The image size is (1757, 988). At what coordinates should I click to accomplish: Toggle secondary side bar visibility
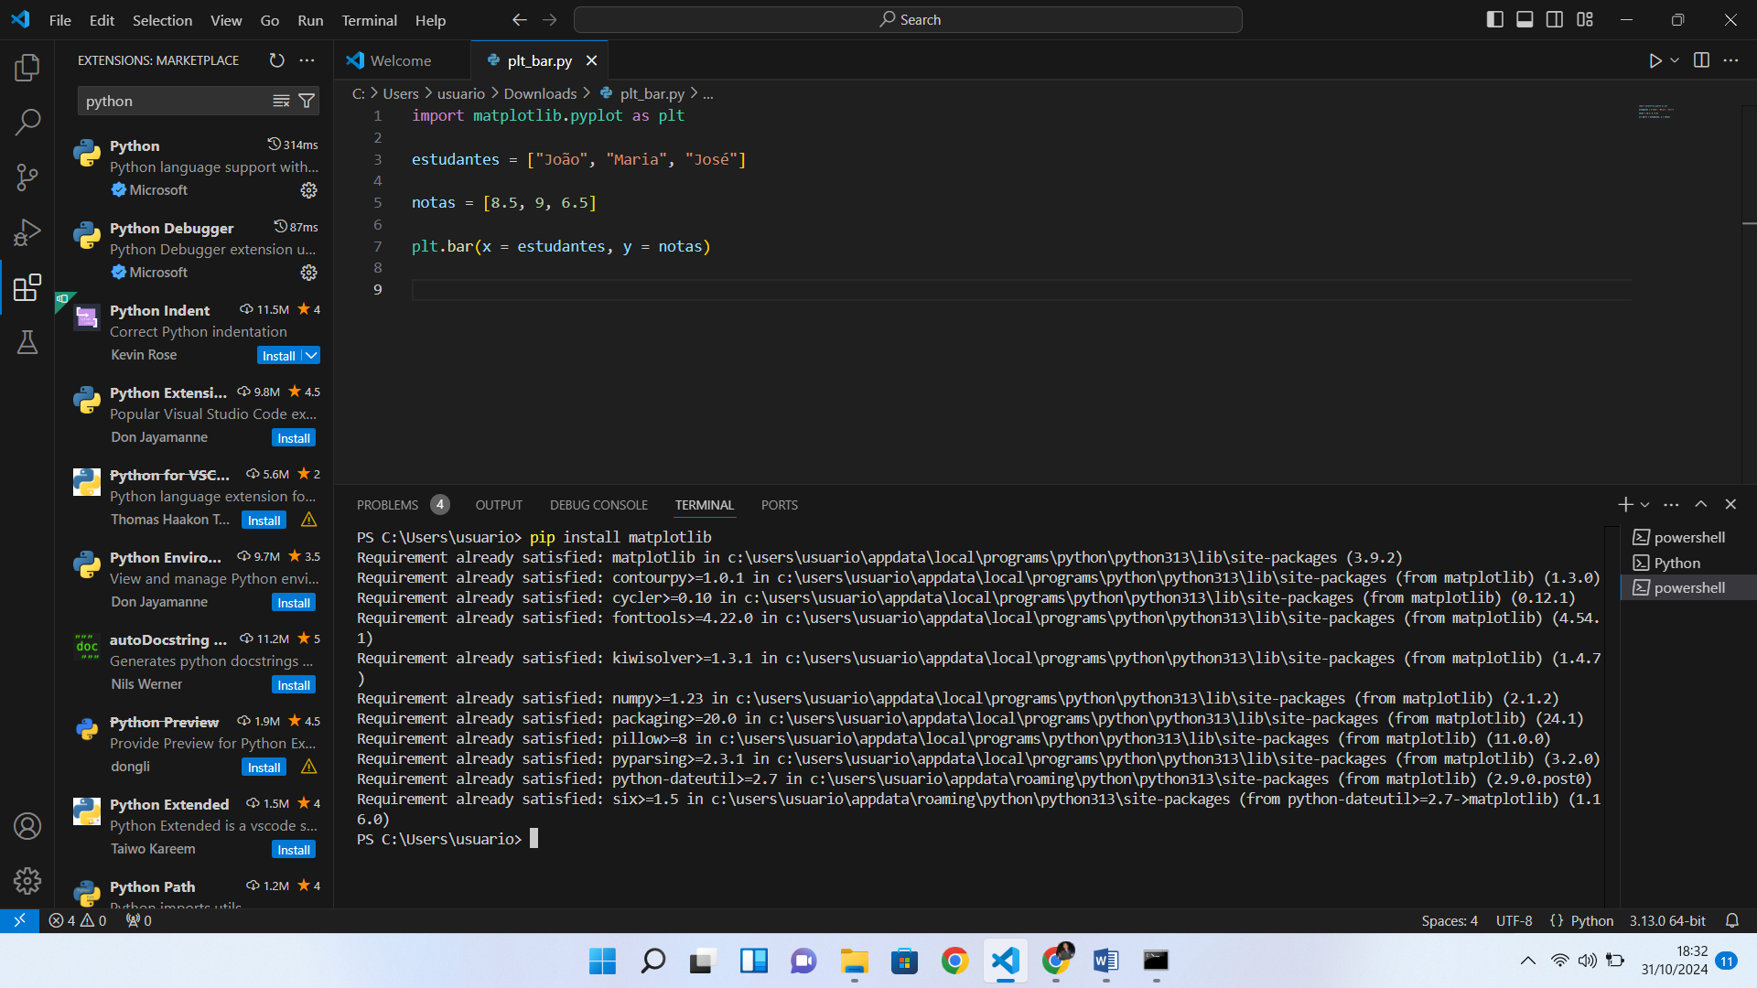tap(1555, 19)
